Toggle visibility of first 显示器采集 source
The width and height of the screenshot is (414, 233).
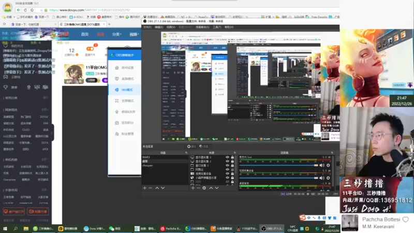click(x=227, y=157)
